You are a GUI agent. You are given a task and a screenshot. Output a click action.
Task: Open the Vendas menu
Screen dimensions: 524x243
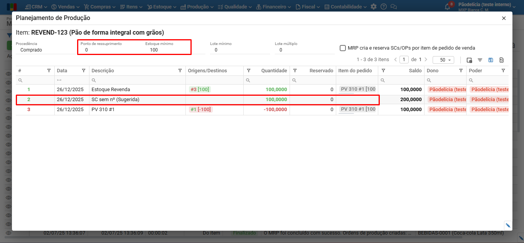(66, 7)
